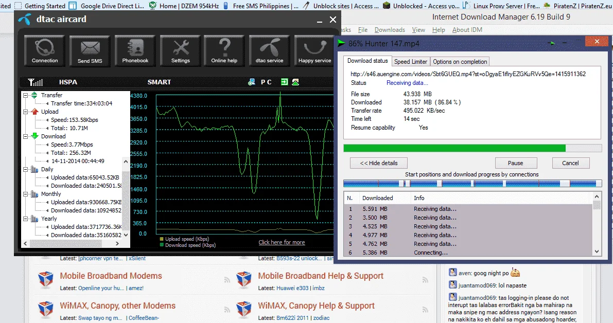This screenshot has width=613, height=323.
Task: Click the Yearly statistics chart icon
Action: coord(34,219)
